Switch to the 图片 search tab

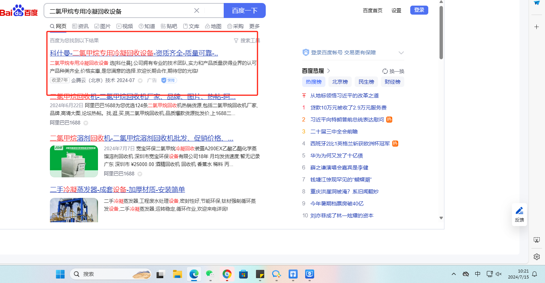102,26
